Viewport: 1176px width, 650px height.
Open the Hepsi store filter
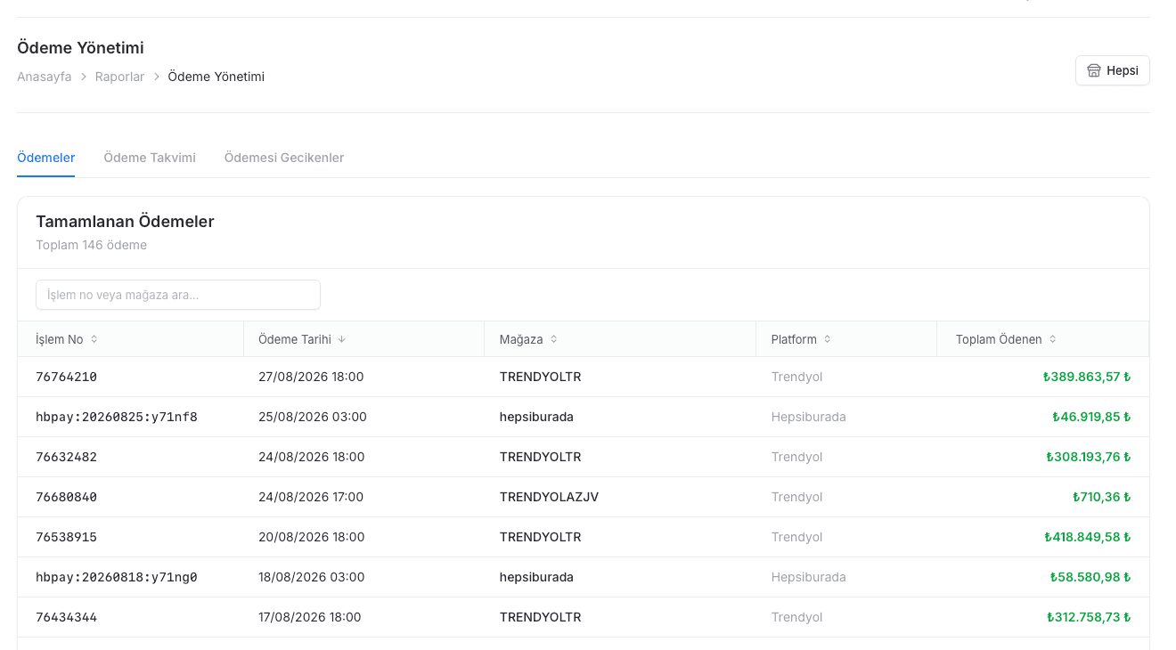click(1113, 70)
